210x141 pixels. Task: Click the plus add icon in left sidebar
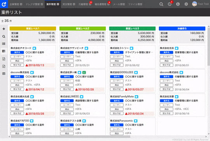4,29
